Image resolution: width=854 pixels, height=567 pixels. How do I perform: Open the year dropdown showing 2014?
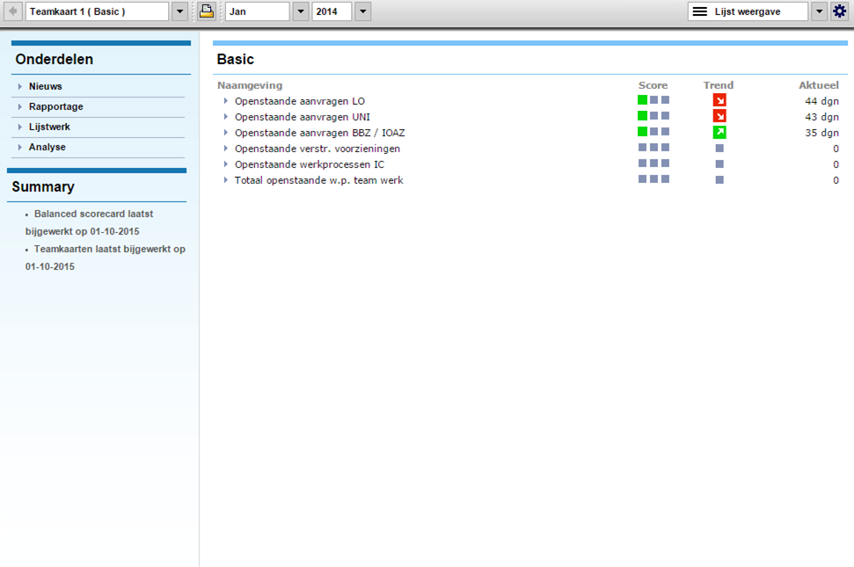362,11
